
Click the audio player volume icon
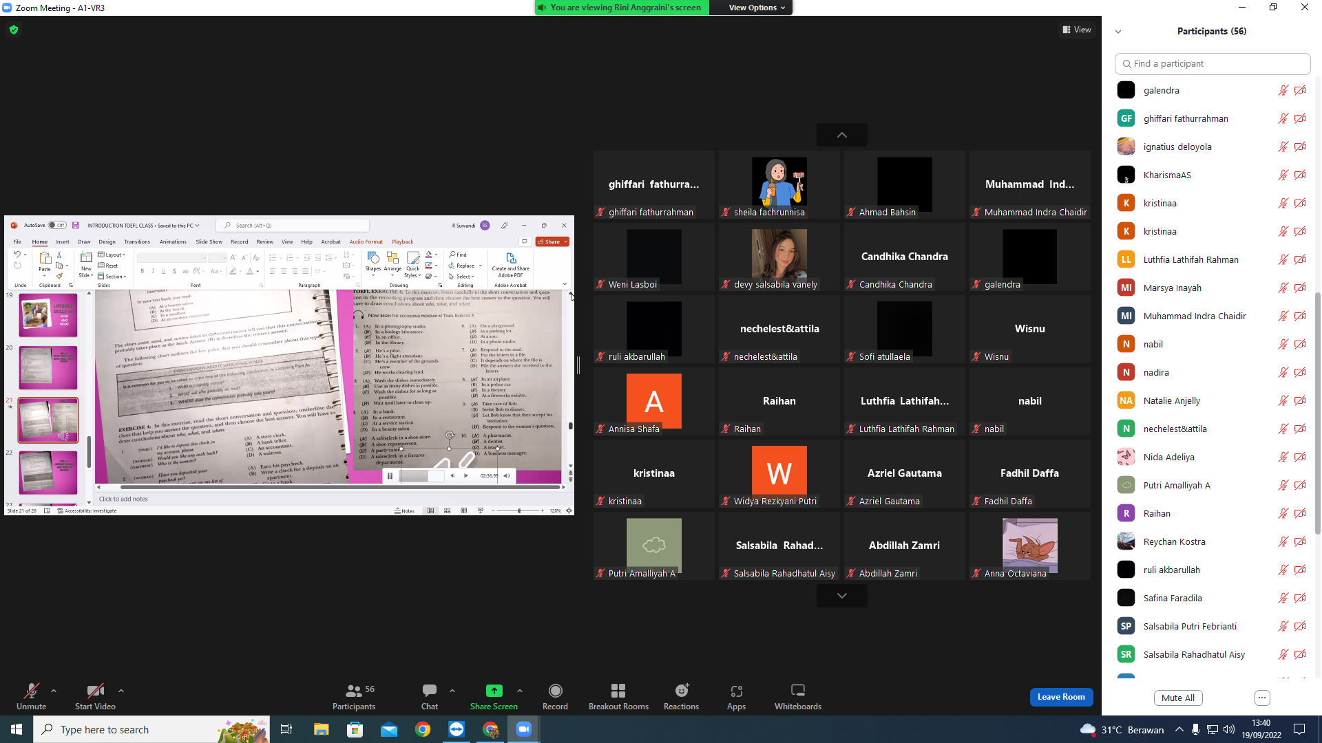(507, 475)
